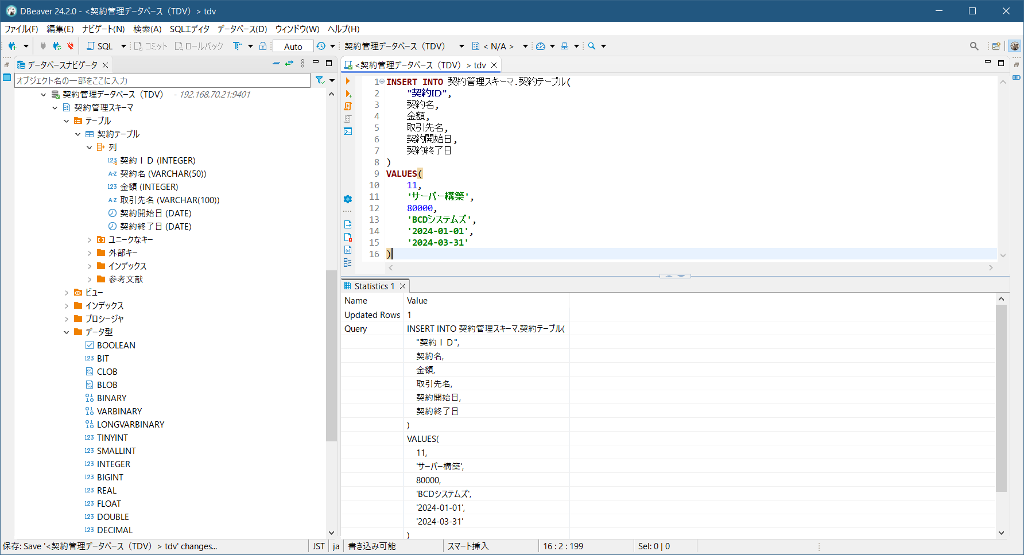Image resolution: width=1024 pixels, height=555 pixels.
Task: Open the perspective switcher icon
Action: tap(996, 46)
